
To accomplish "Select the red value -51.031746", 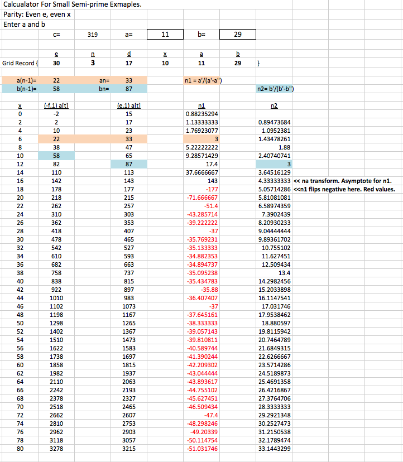I will click(x=202, y=449).
